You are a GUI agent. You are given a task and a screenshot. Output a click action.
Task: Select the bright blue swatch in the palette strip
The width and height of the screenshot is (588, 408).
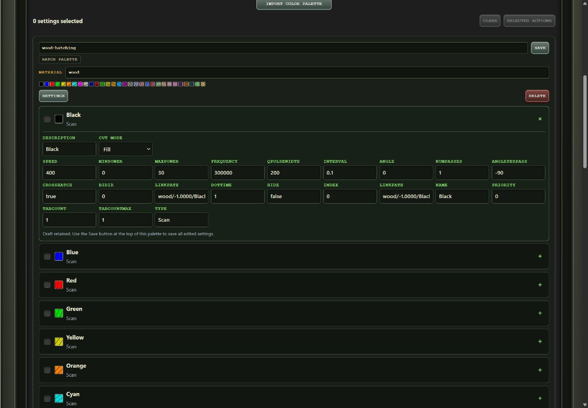pyautogui.click(x=47, y=84)
